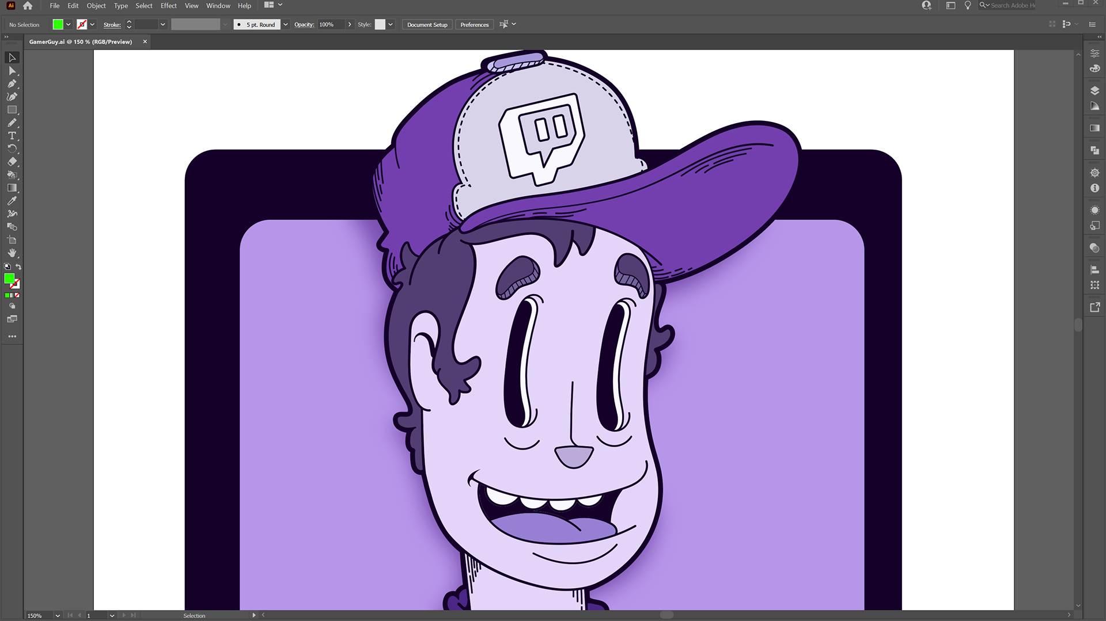Image resolution: width=1106 pixels, height=621 pixels.
Task: Open fill color dropdown in control bar
Action: 68,25
